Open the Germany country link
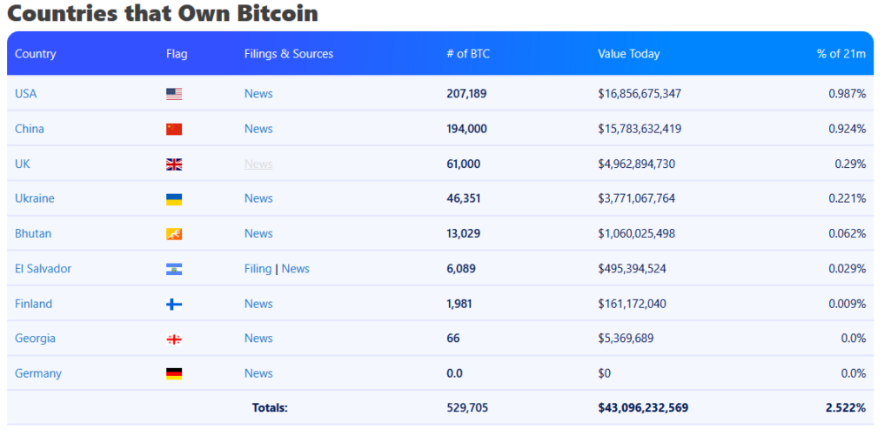 38,373
